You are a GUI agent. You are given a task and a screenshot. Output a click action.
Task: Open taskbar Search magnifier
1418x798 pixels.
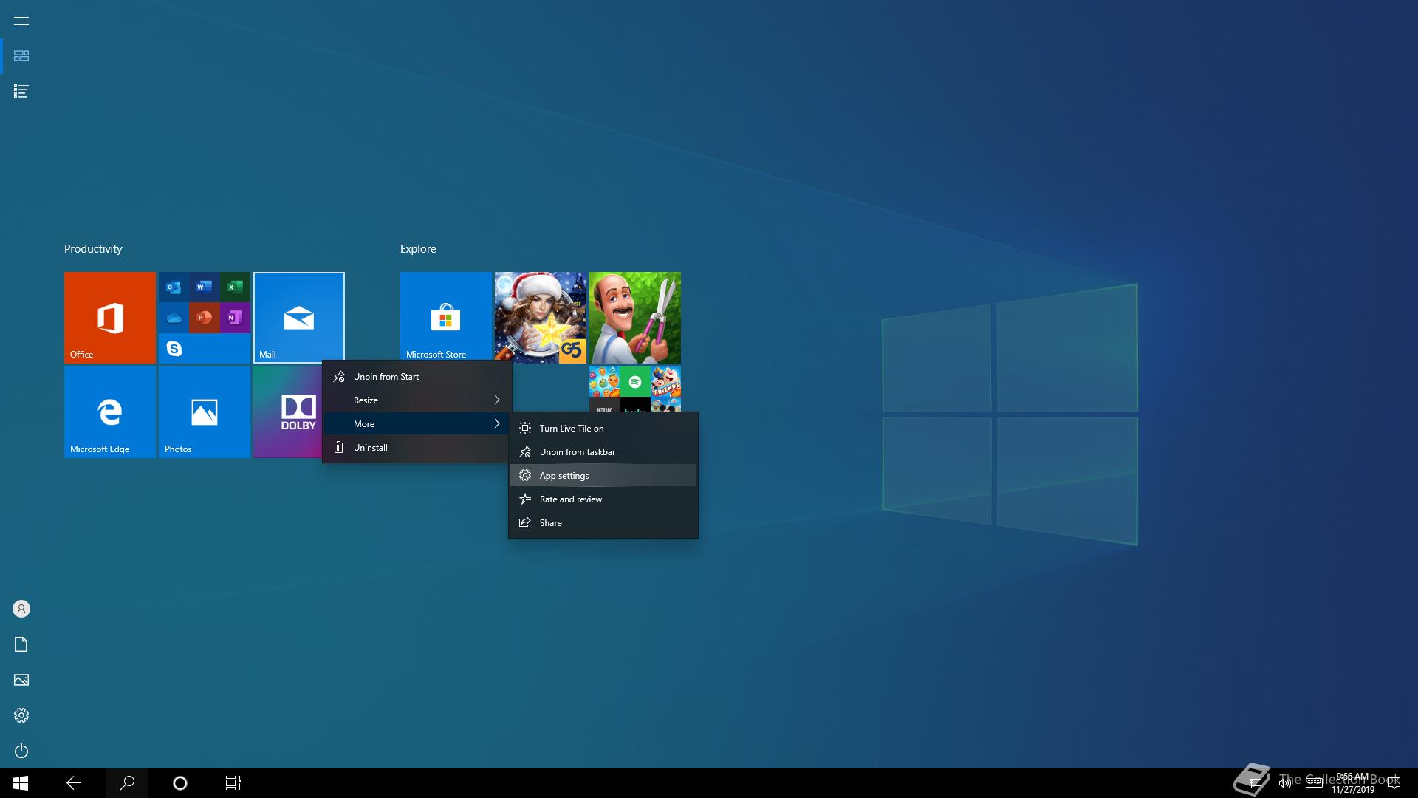tap(127, 783)
